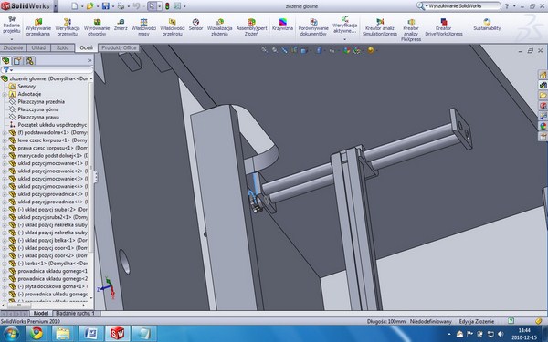Toggle the rebuild traffic light icon

pyautogui.click(x=167, y=6)
